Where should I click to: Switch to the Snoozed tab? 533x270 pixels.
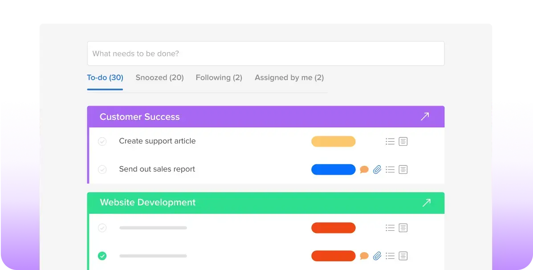click(159, 77)
